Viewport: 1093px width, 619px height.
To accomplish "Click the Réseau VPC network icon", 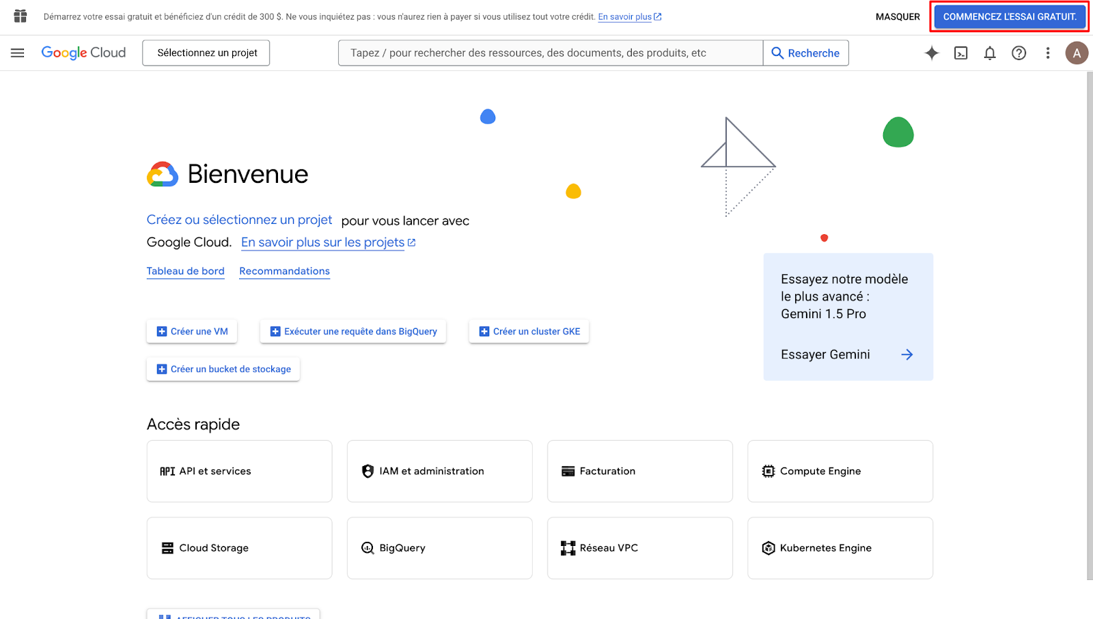I will (568, 548).
